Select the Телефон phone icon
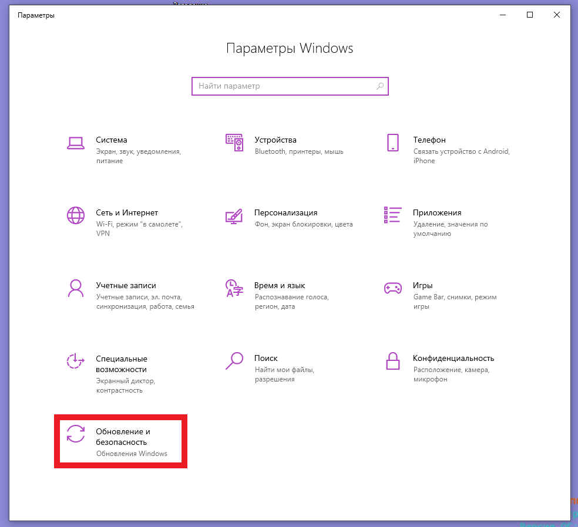This screenshot has height=527, width=578. click(x=392, y=143)
